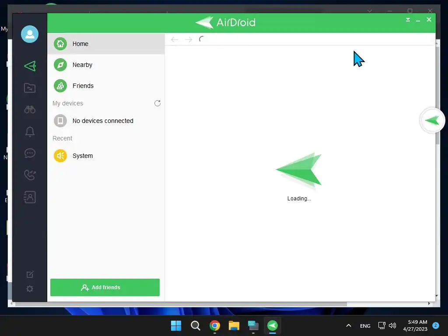Click the collapse-to-tray icon in AirDroid title bar
This screenshot has height=336, width=448.
(x=408, y=20)
